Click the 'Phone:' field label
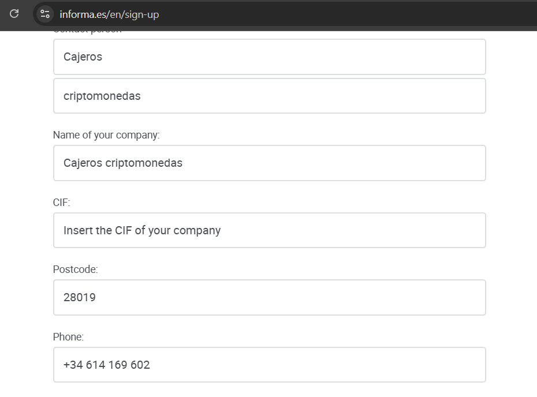The height and width of the screenshot is (397, 537). point(68,337)
